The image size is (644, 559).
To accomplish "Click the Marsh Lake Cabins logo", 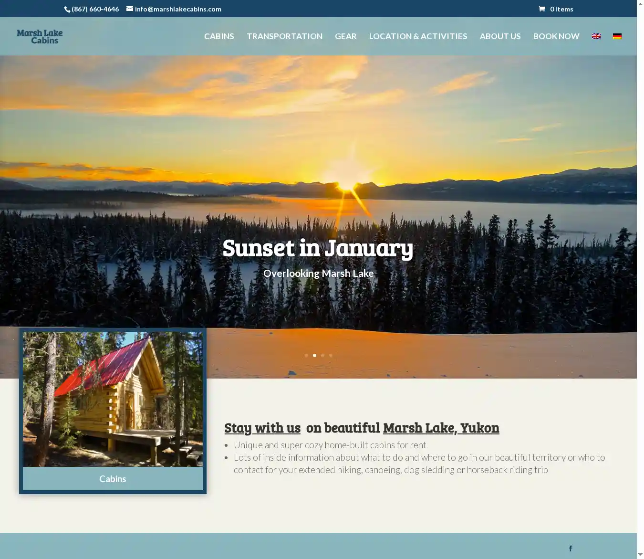I will (40, 36).
